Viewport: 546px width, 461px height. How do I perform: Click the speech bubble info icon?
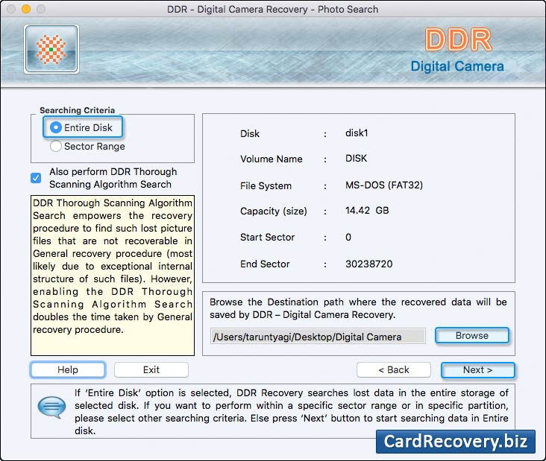51,407
